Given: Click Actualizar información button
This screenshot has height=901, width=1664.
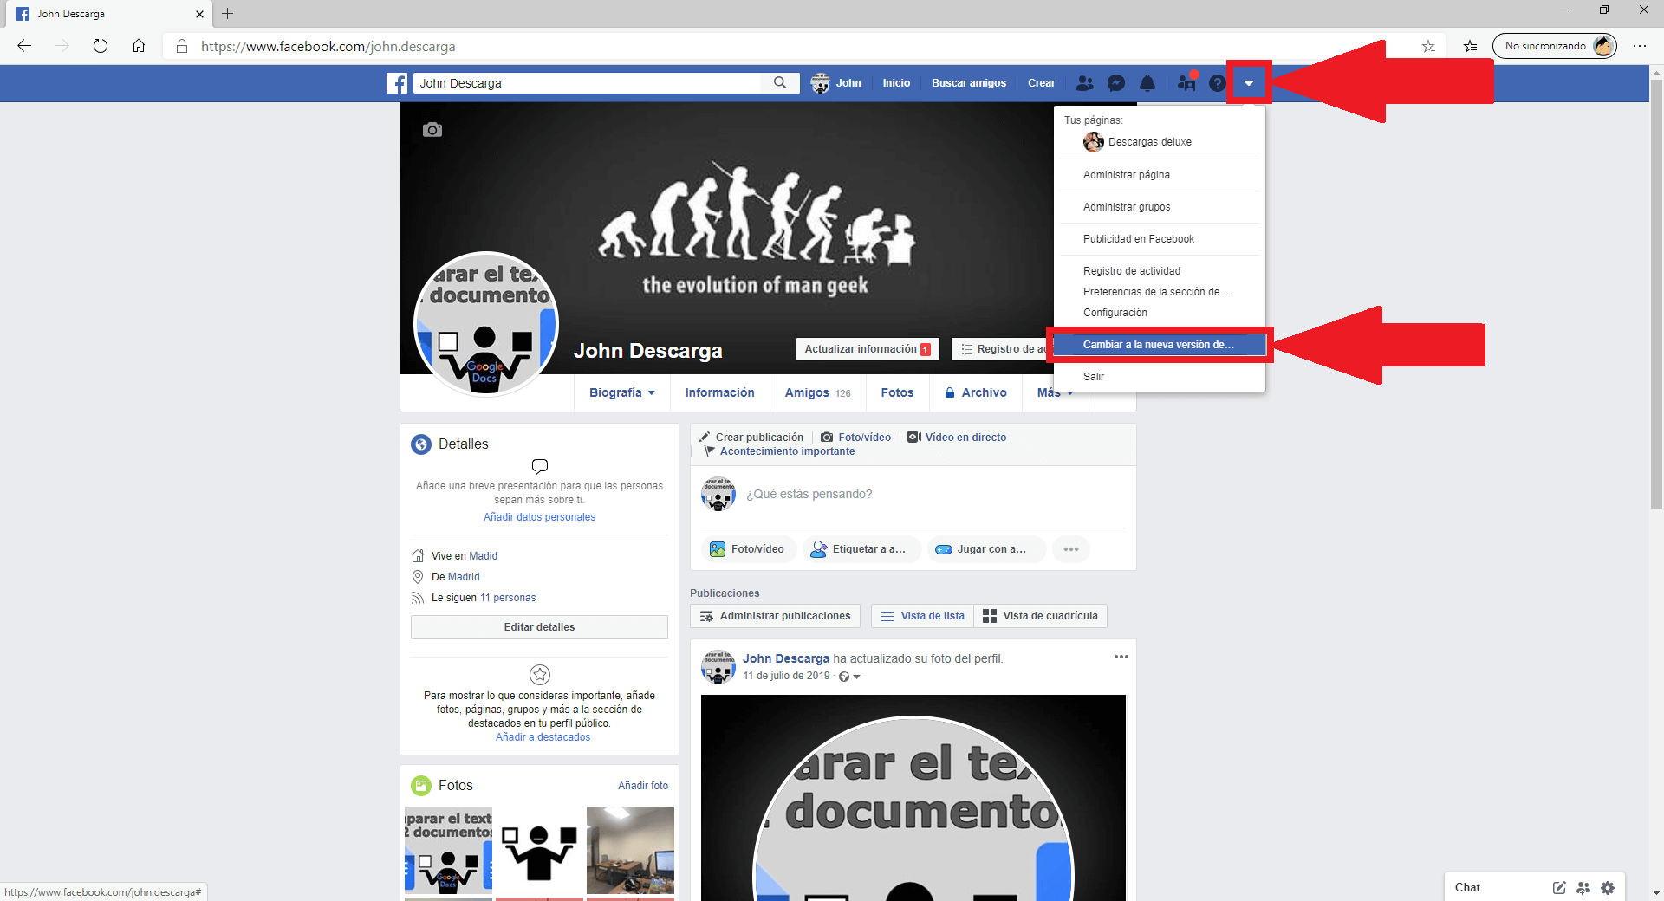Looking at the screenshot, I should [868, 349].
